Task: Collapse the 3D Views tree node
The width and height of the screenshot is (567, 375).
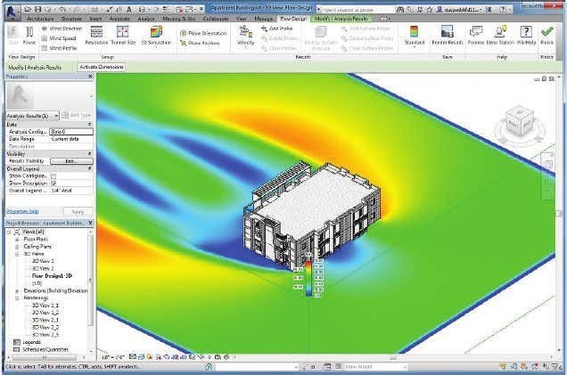Action: click(17, 254)
